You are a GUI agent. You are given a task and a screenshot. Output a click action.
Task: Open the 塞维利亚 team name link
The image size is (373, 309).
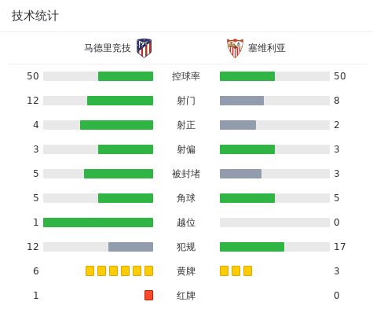(x=267, y=48)
